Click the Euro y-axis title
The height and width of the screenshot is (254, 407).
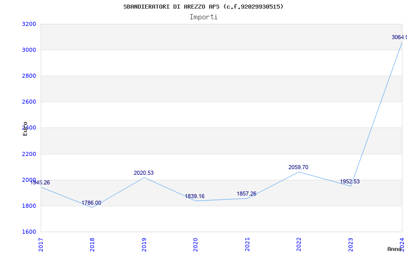25,129
